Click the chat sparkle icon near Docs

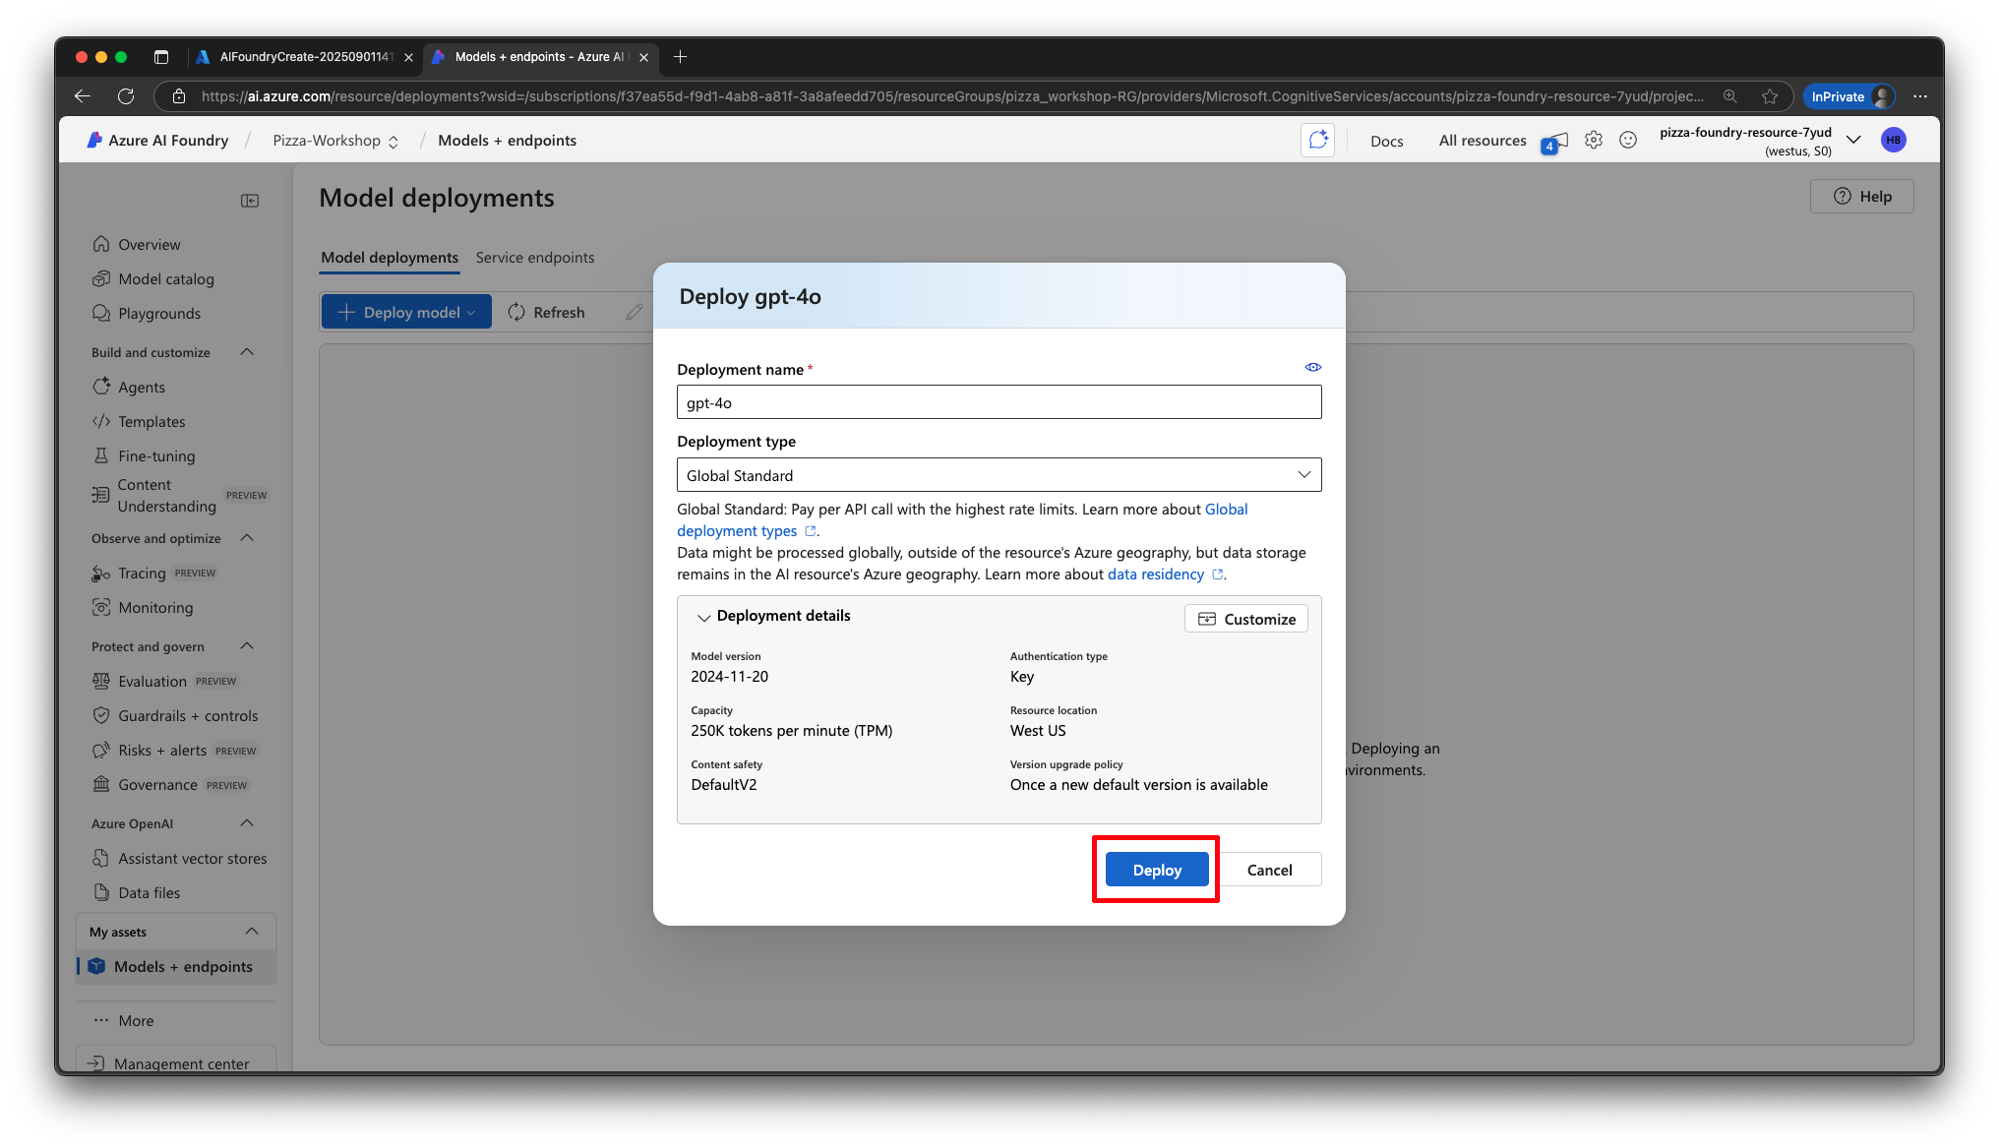point(1317,141)
